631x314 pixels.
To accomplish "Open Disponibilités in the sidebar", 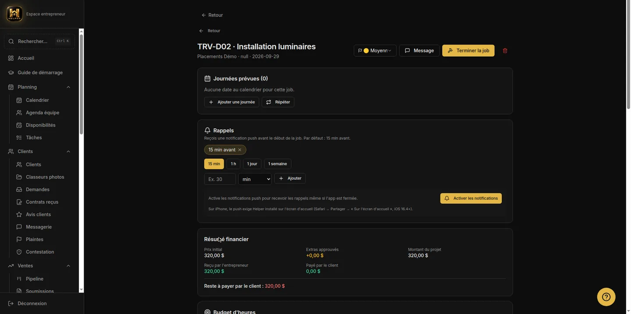I will (40, 125).
